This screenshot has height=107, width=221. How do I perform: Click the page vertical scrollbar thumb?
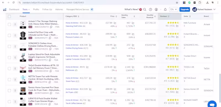point(220,88)
